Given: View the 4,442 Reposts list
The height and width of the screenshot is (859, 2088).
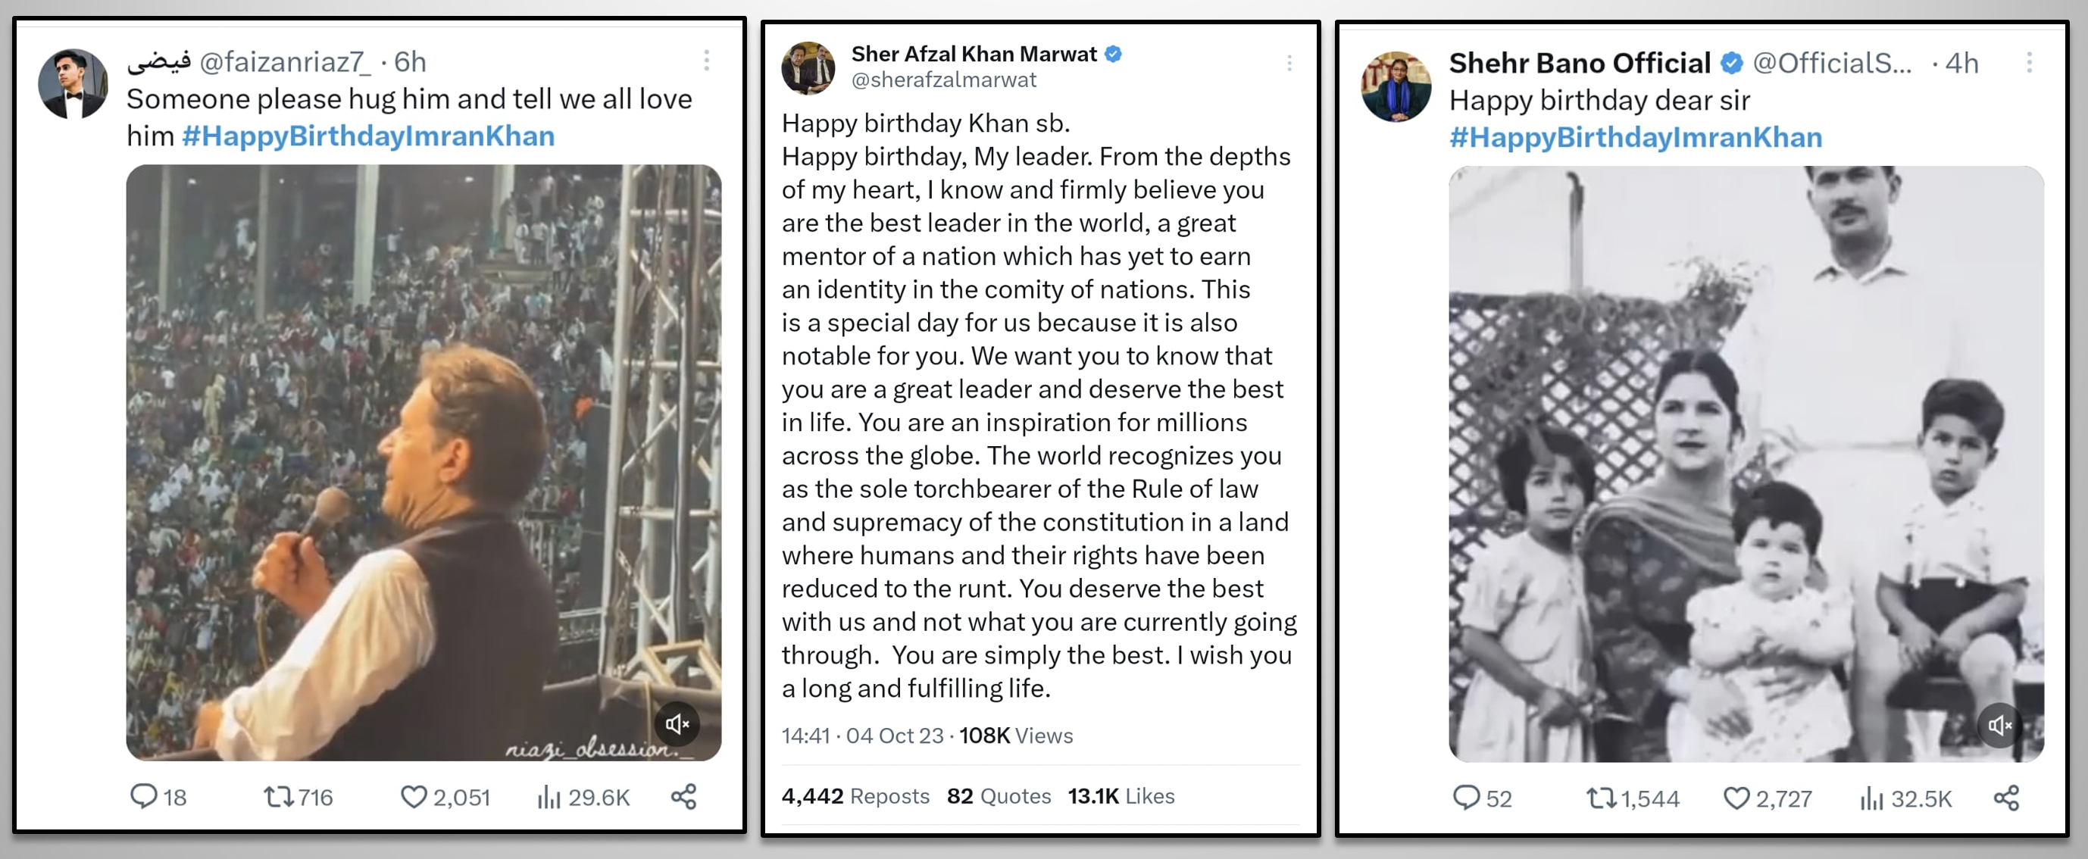Looking at the screenshot, I should 855,796.
